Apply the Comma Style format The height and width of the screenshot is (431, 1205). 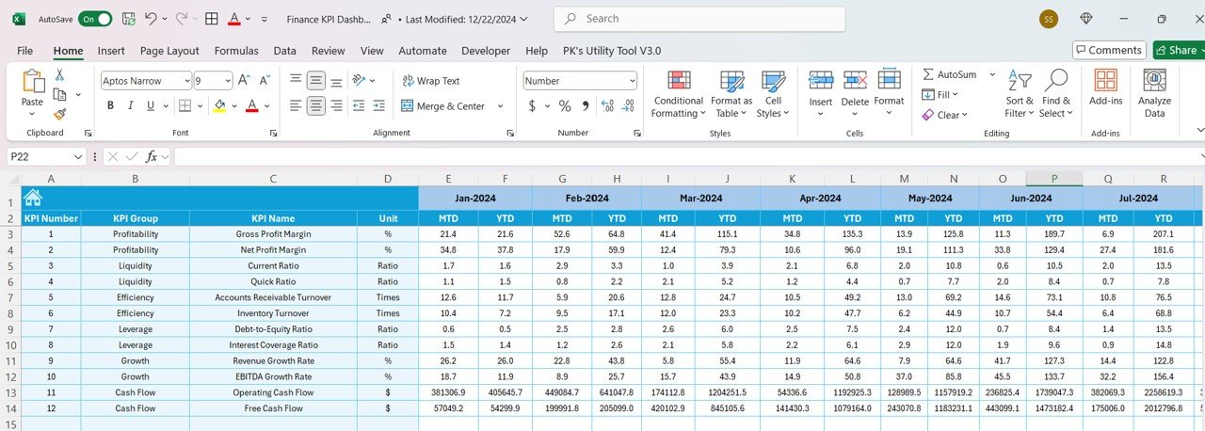[585, 106]
